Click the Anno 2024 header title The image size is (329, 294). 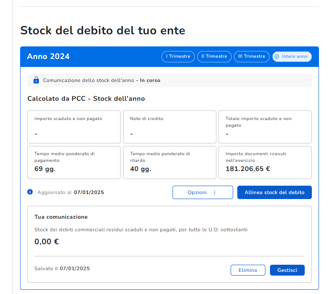48,56
